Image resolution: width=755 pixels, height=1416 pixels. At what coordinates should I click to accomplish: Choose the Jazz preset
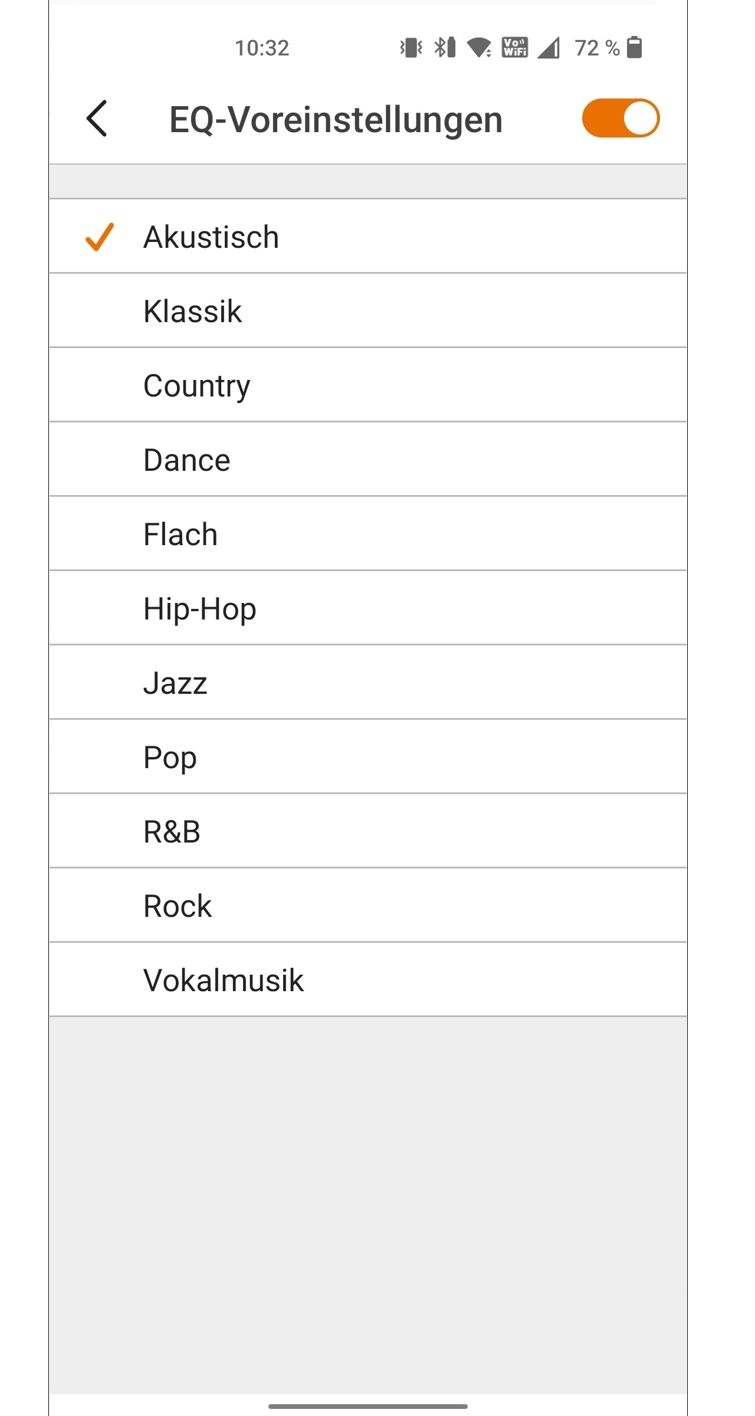tap(368, 683)
